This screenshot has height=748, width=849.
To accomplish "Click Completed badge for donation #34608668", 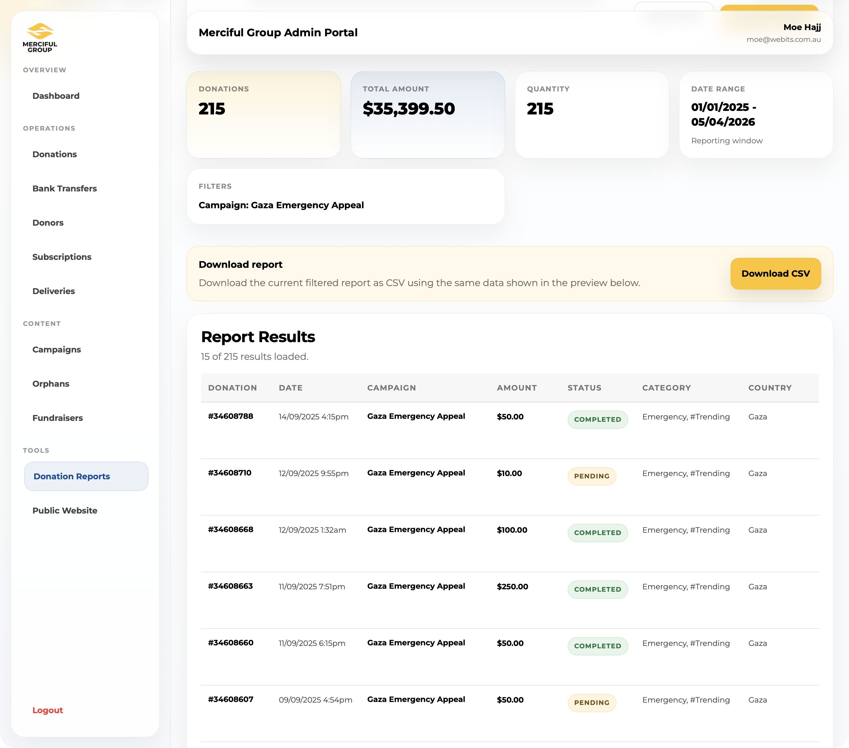I will coord(598,533).
